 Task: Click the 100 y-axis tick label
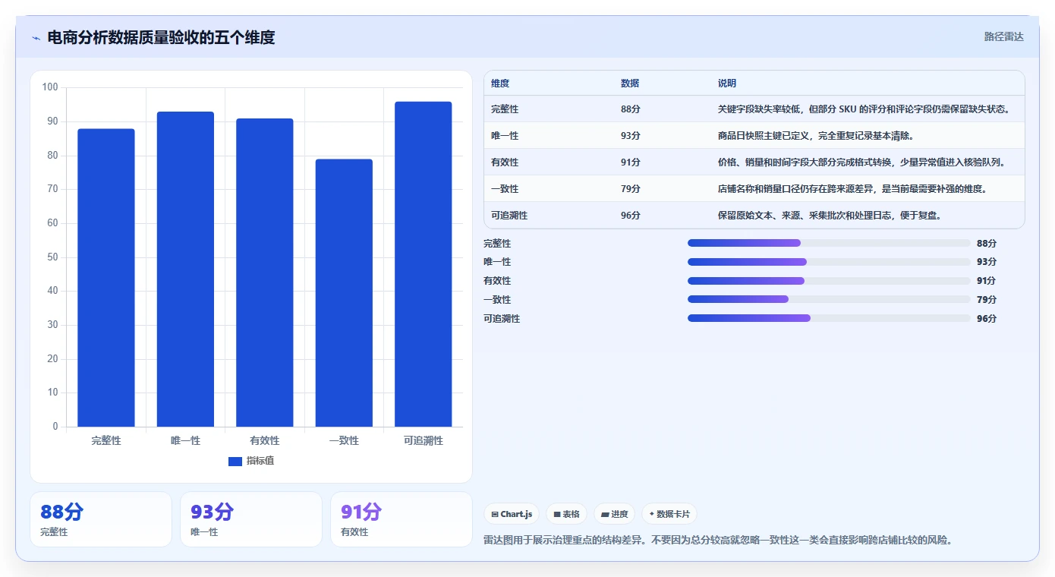tap(50, 87)
